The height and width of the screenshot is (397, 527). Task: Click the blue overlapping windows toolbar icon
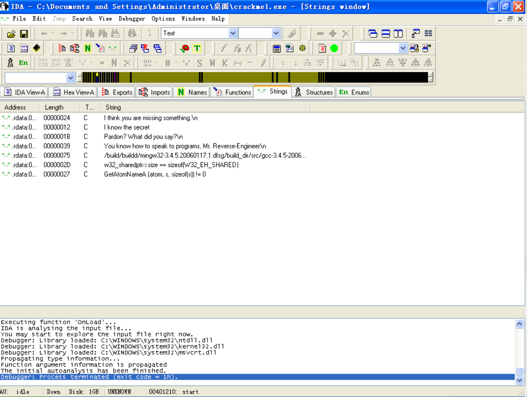click(158, 48)
